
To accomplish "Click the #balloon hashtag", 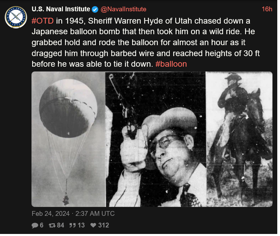I will click(x=171, y=64).
